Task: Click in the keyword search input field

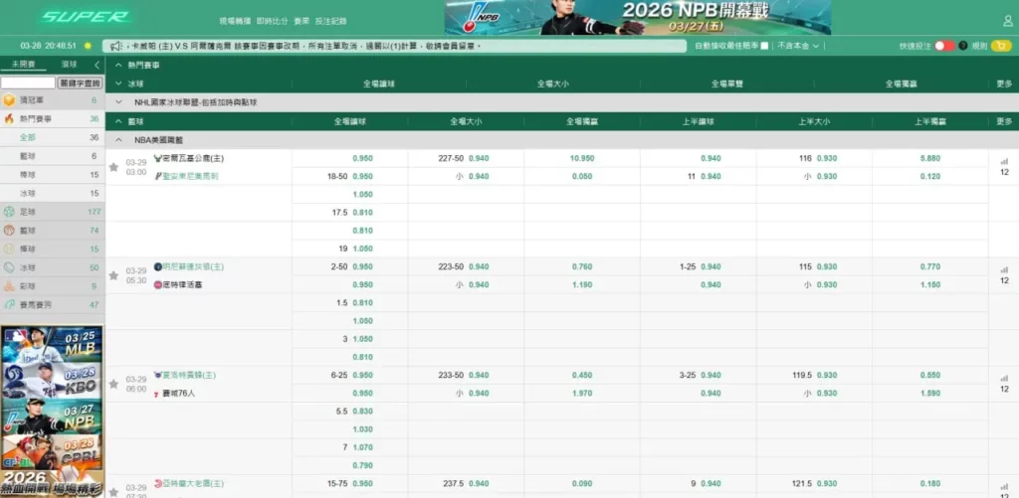Action: coord(28,83)
